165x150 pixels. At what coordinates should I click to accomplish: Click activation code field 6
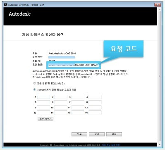coord(61,102)
